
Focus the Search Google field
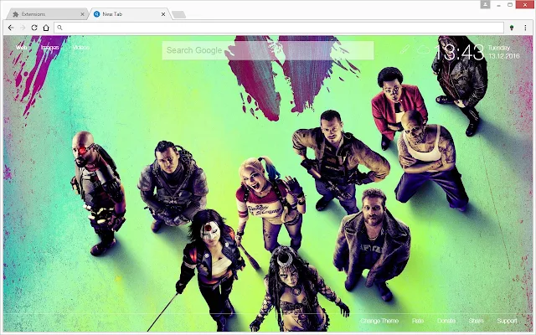pos(268,50)
